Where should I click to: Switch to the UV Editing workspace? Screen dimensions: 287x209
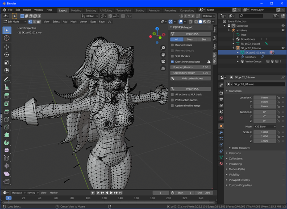click(106, 10)
